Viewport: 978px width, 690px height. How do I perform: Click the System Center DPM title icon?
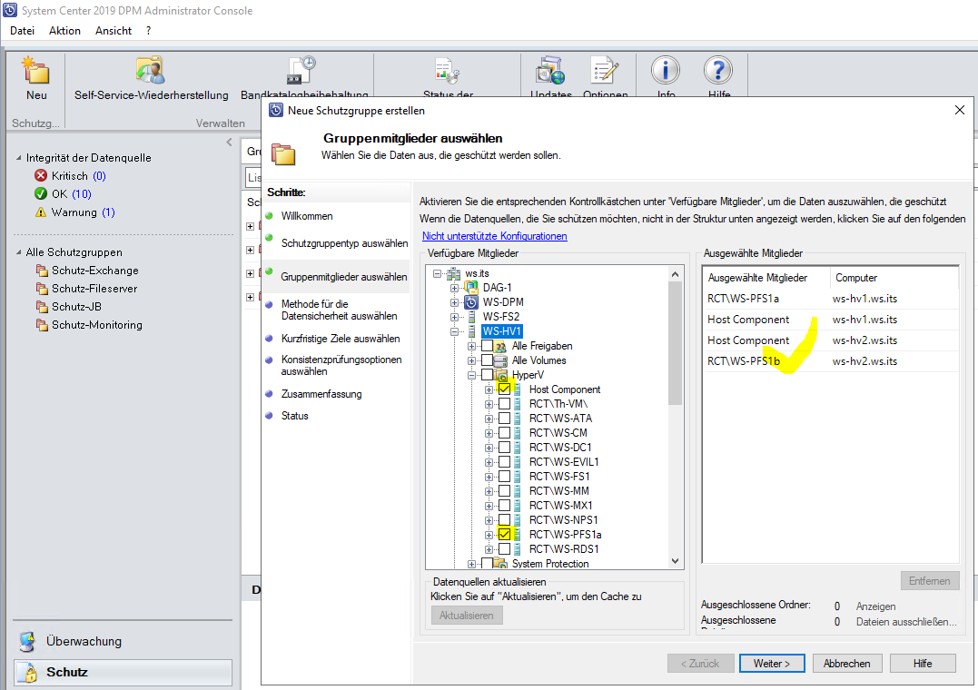[10, 10]
